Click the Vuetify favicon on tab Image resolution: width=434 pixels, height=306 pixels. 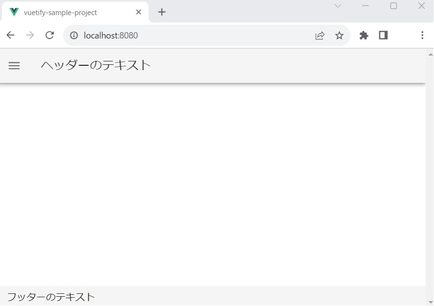(14, 12)
